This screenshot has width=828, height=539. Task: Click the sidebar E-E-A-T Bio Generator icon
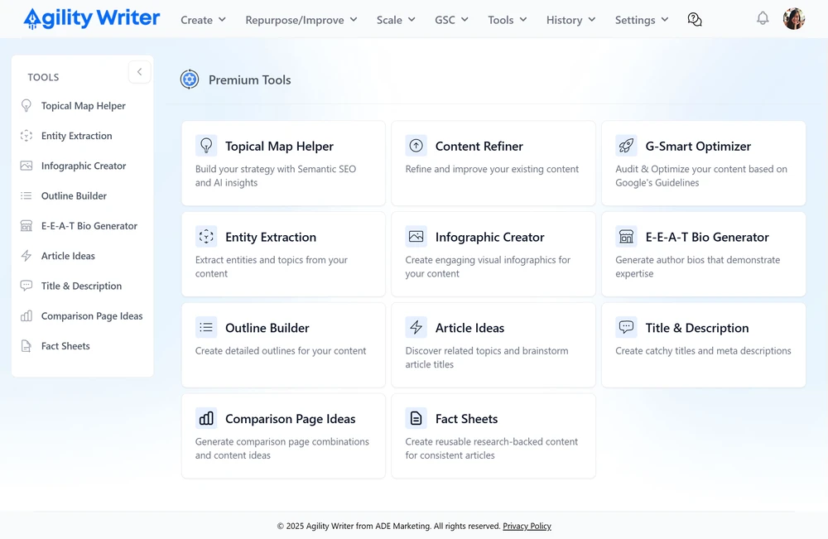(x=26, y=226)
